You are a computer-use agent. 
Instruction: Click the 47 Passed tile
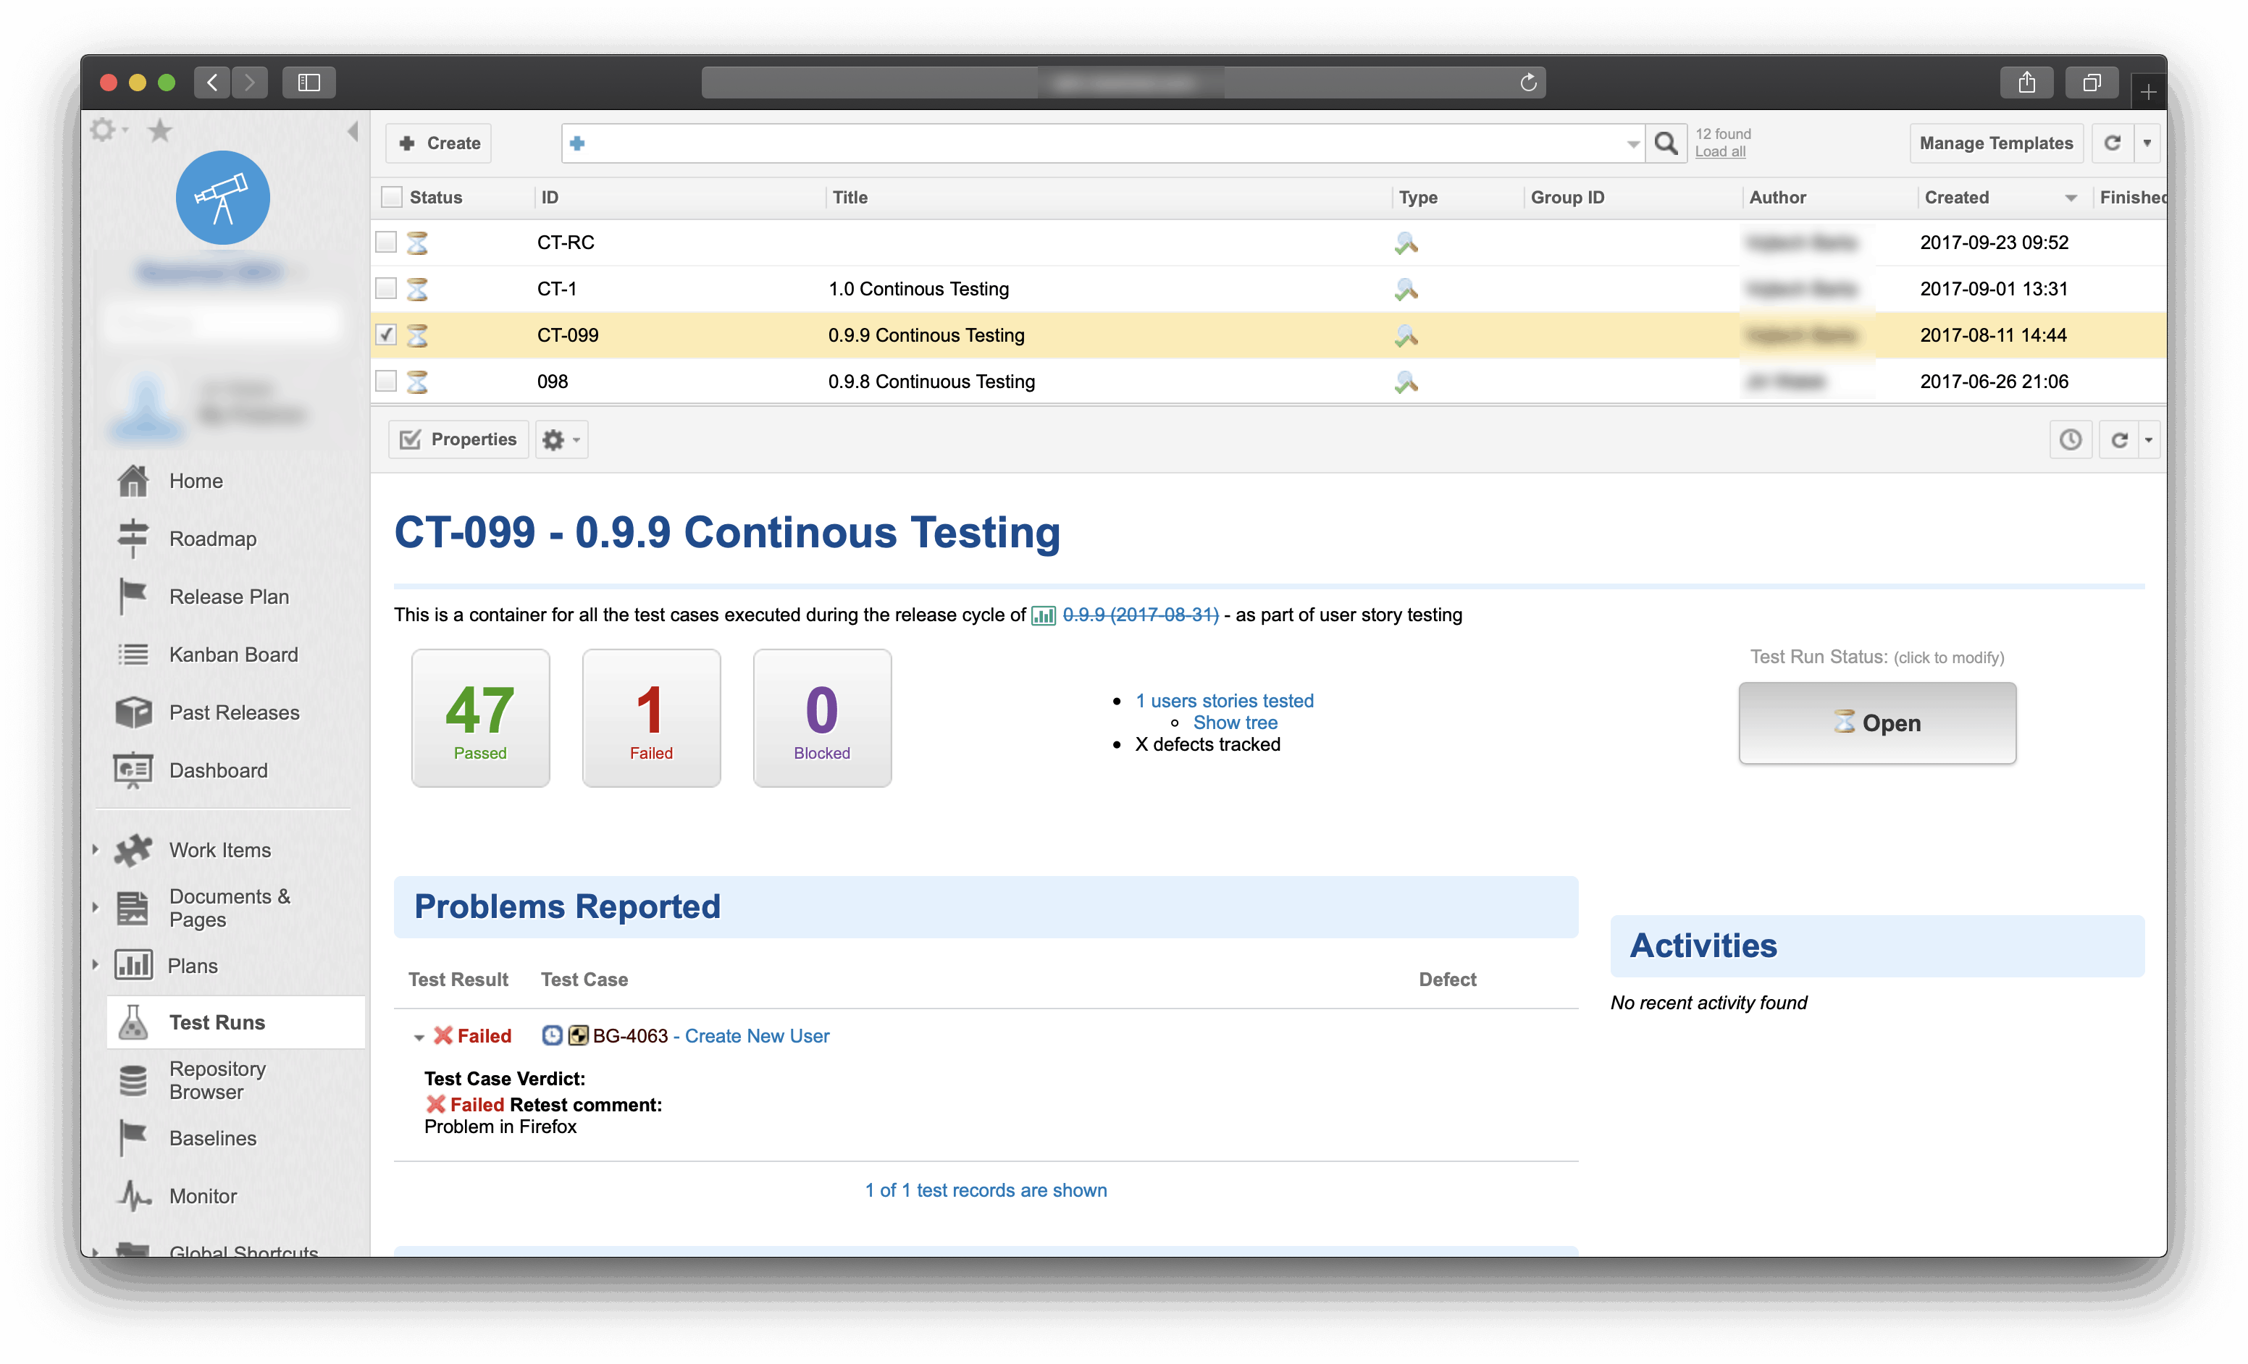pyautogui.click(x=480, y=717)
